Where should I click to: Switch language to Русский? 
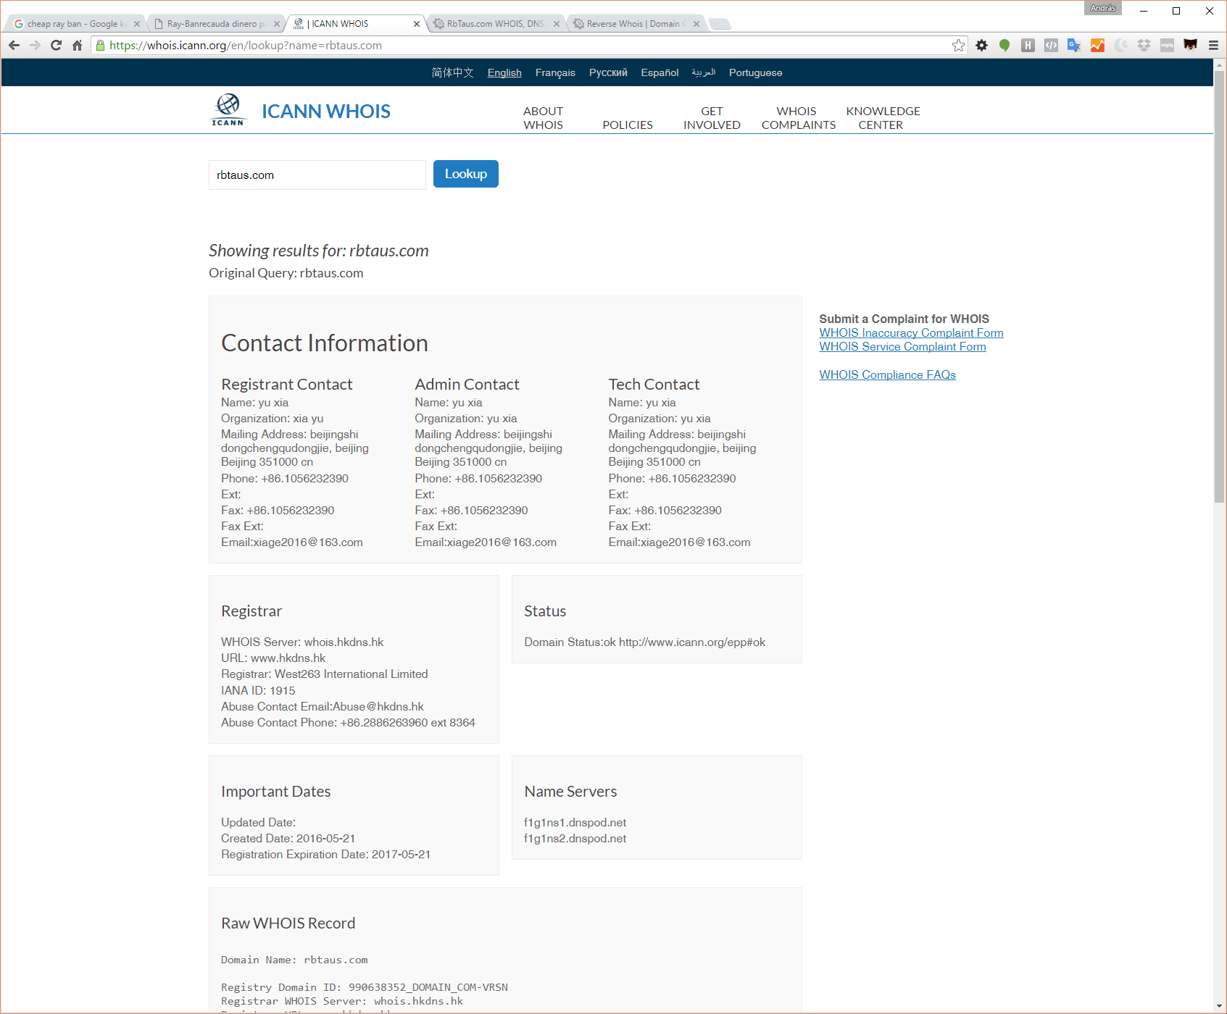click(x=608, y=72)
